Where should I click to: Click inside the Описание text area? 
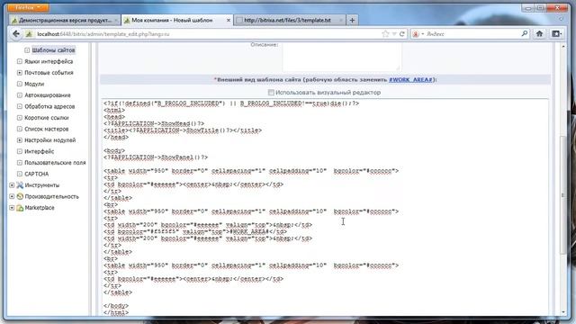click(342, 57)
